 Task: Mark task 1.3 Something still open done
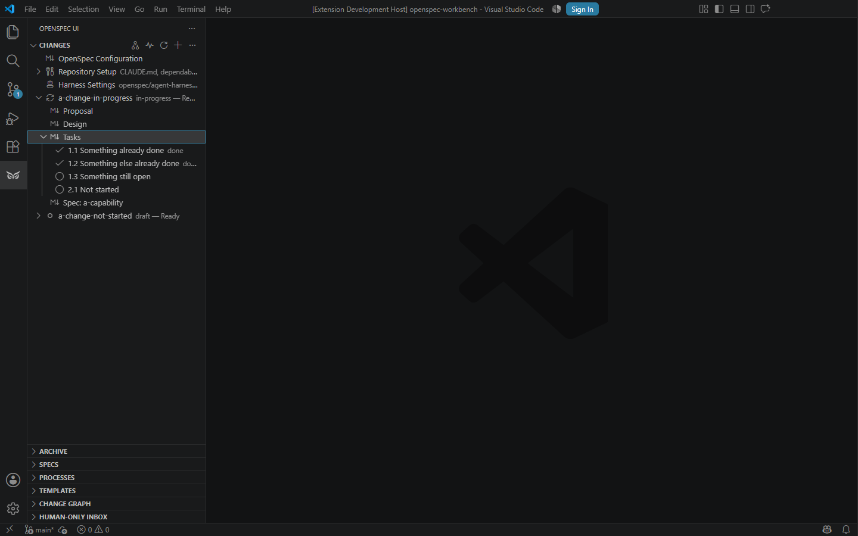point(60,176)
